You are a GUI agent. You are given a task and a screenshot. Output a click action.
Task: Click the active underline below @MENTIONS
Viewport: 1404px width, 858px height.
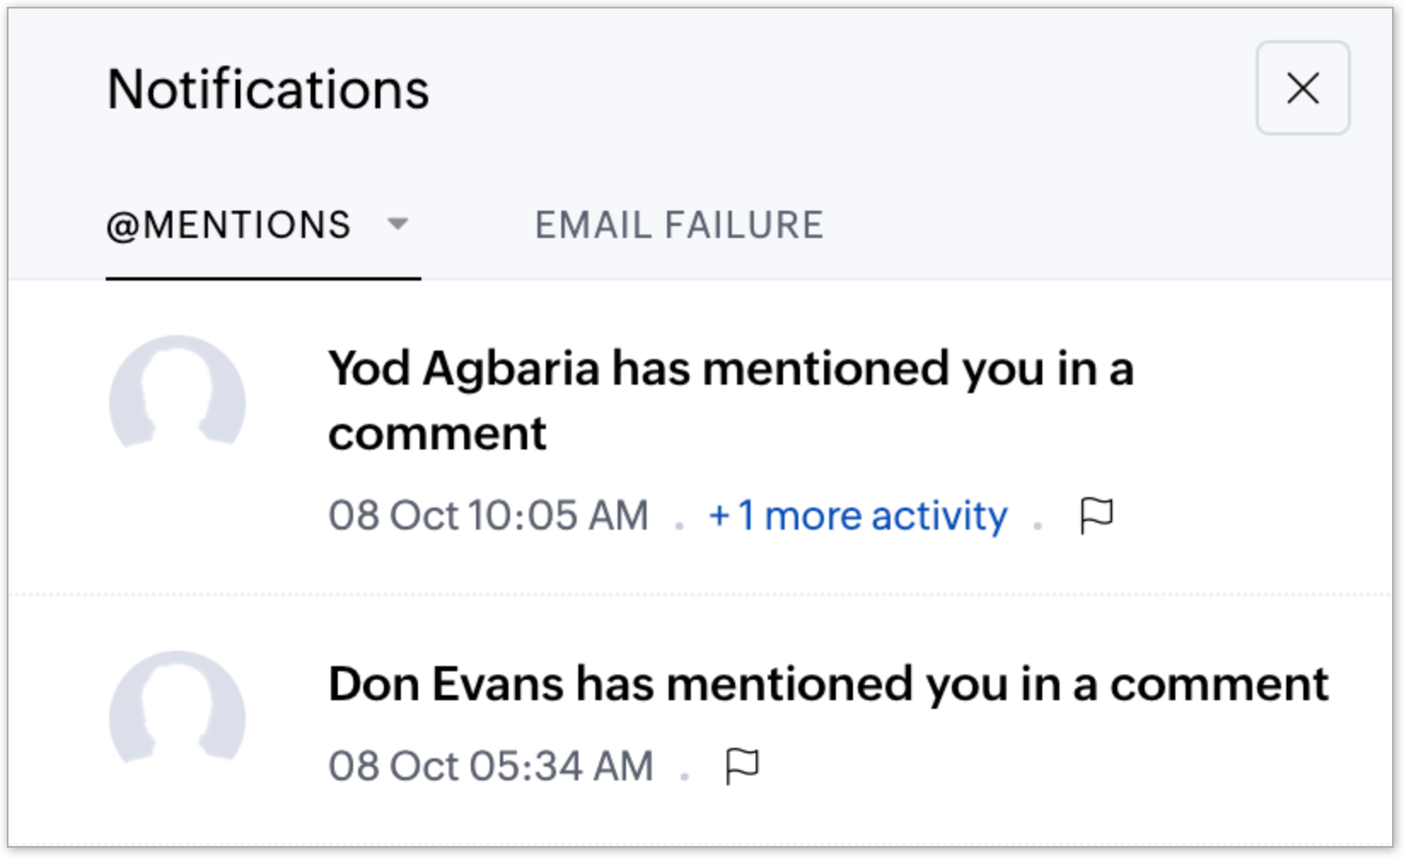click(x=263, y=278)
